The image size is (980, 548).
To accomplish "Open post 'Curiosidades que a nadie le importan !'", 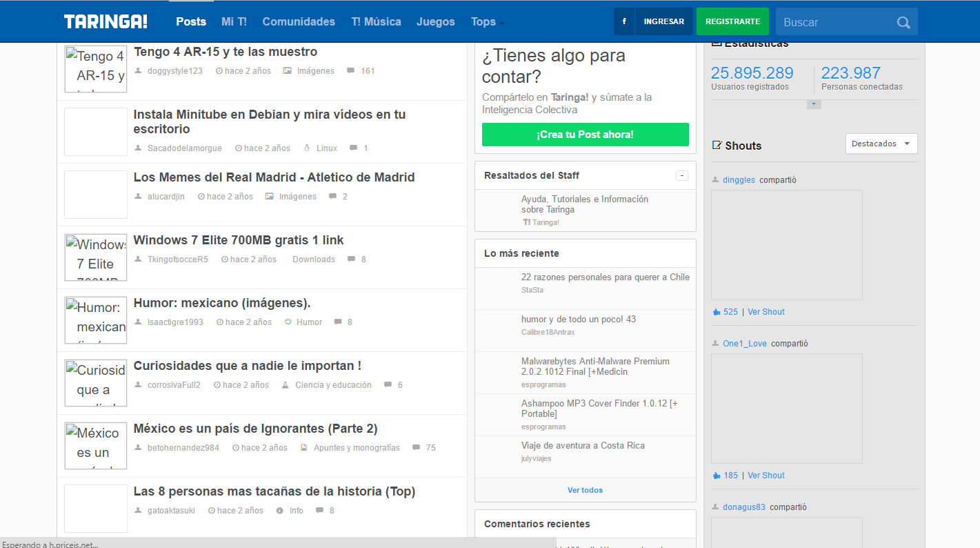I will (x=248, y=366).
